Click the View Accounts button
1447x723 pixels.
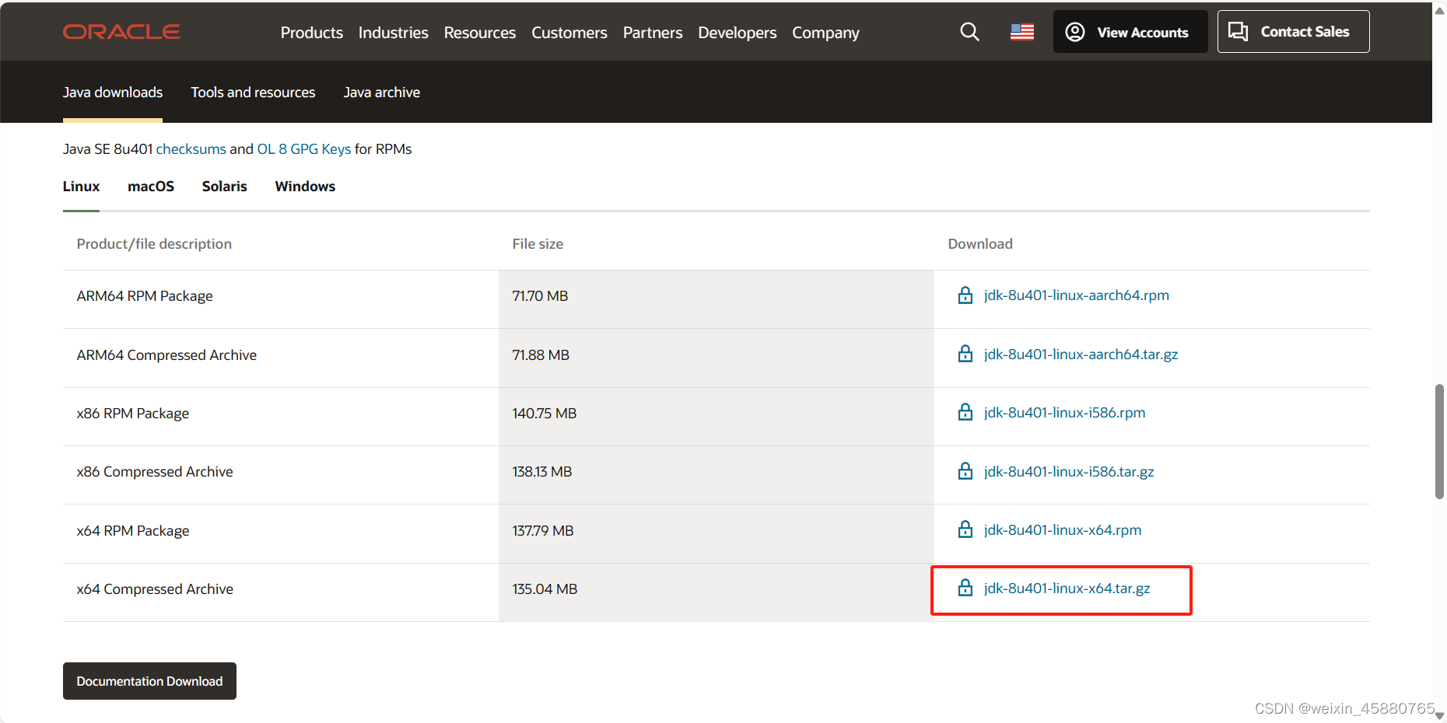coord(1130,32)
